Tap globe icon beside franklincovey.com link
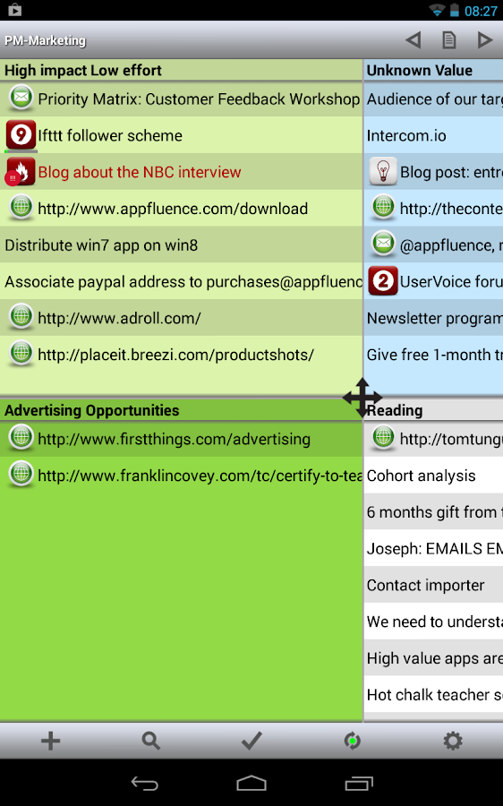 21,475
